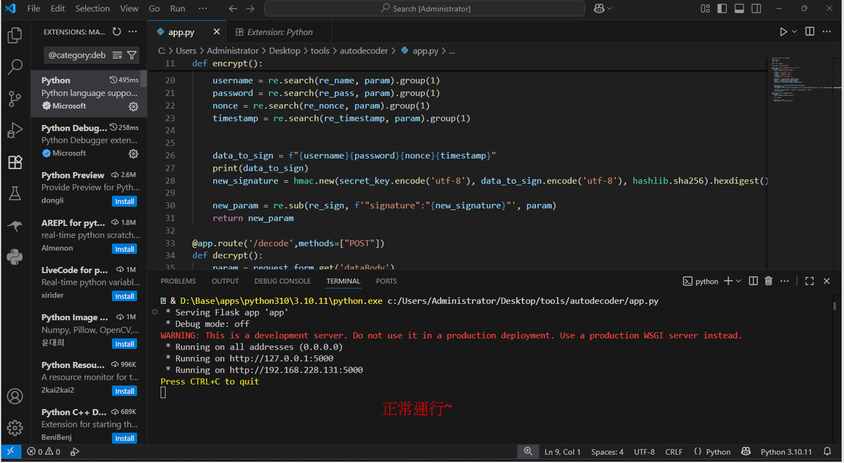This screenshot has height=463, width=844.
Task: Install the AREPL for python extension
Action: tap(125, 249)
